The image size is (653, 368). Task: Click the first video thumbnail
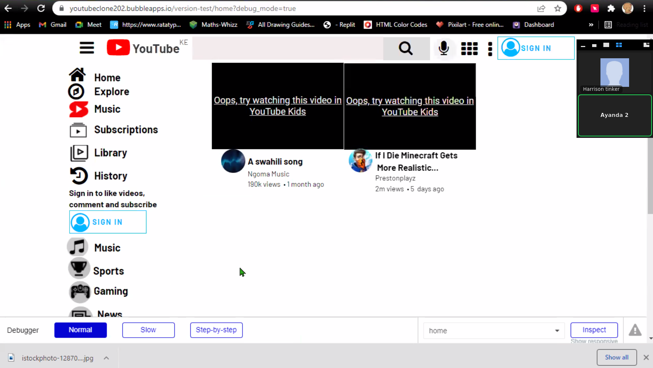(278, 106)
